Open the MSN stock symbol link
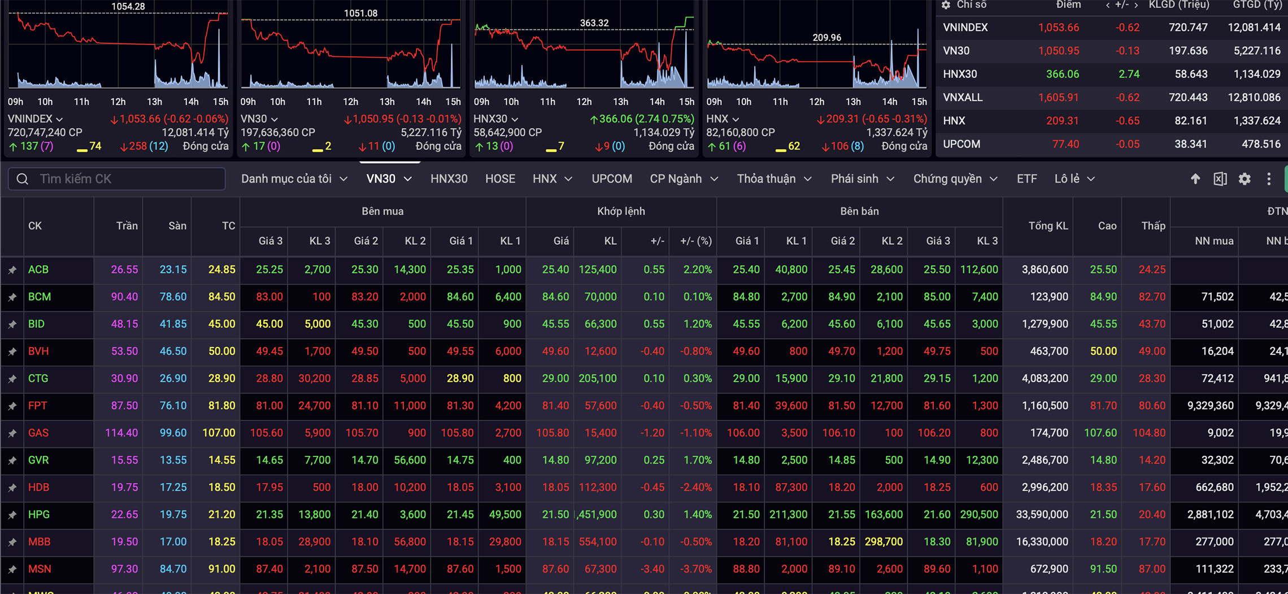Viewport: 1288px width, 594px height. tap(40, 569)
